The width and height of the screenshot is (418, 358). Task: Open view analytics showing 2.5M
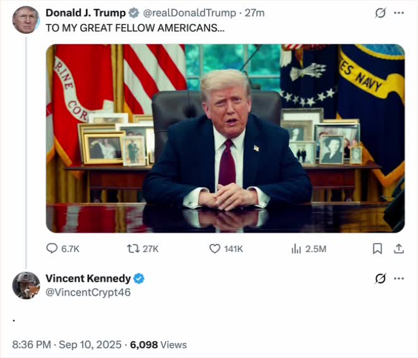click(x=296, y=249)
